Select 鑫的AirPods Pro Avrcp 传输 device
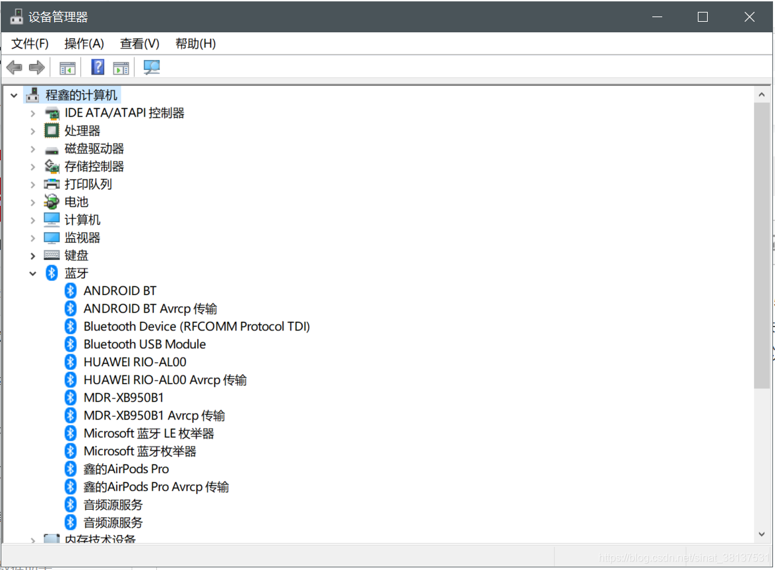This screenshot has height=570, width=775. (x=156, y=487)
